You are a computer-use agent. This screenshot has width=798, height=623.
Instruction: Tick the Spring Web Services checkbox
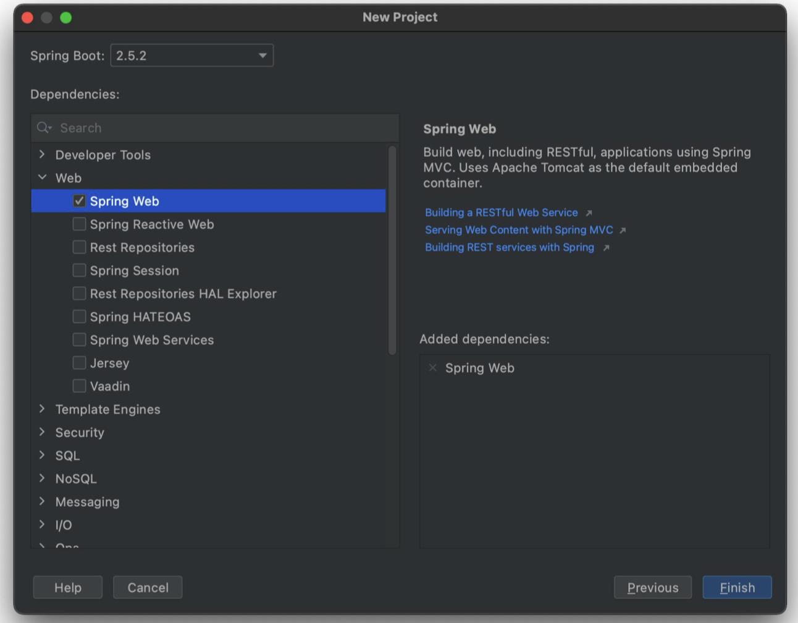79,339
